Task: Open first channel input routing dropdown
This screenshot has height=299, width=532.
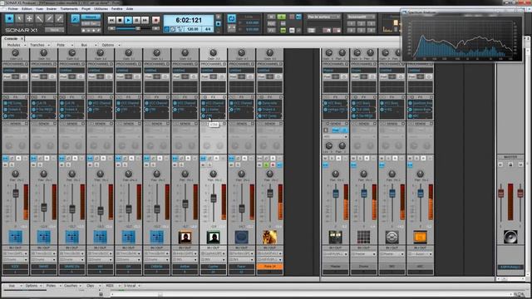Action: (16, 253)
